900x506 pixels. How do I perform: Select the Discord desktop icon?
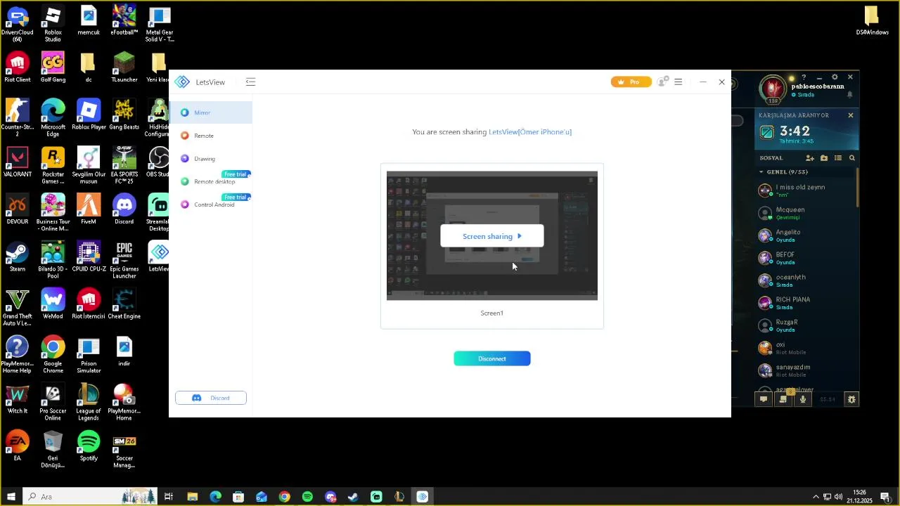click(x=124, y=209)
